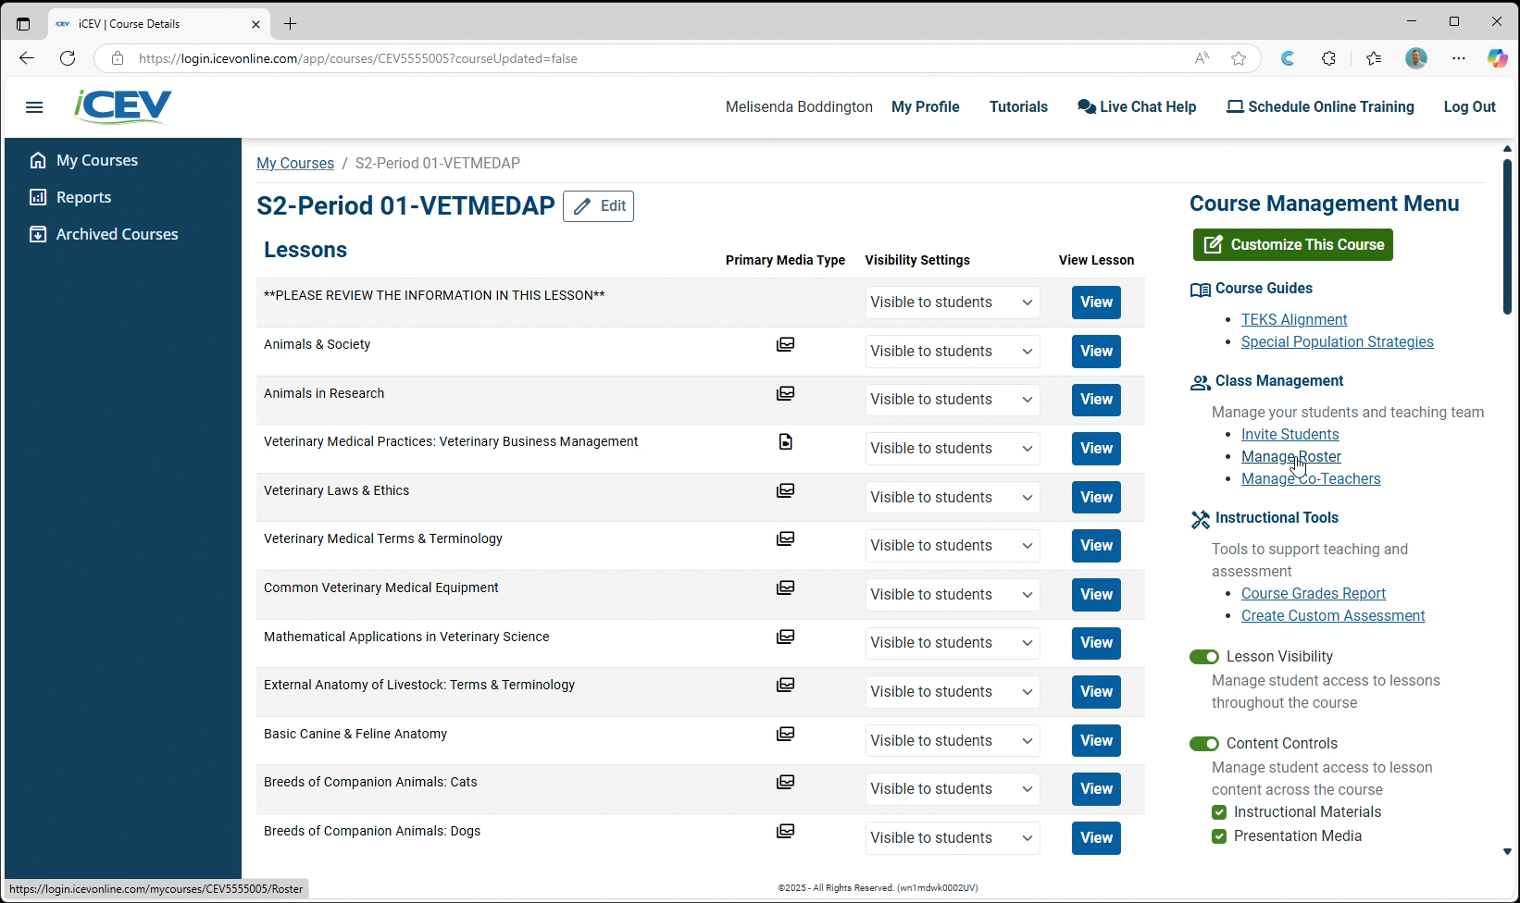This screenshot has width=1520, height=903.
Task: Click the Schedule Online Training monitor icon
Action: click(x=1234, y=106)
